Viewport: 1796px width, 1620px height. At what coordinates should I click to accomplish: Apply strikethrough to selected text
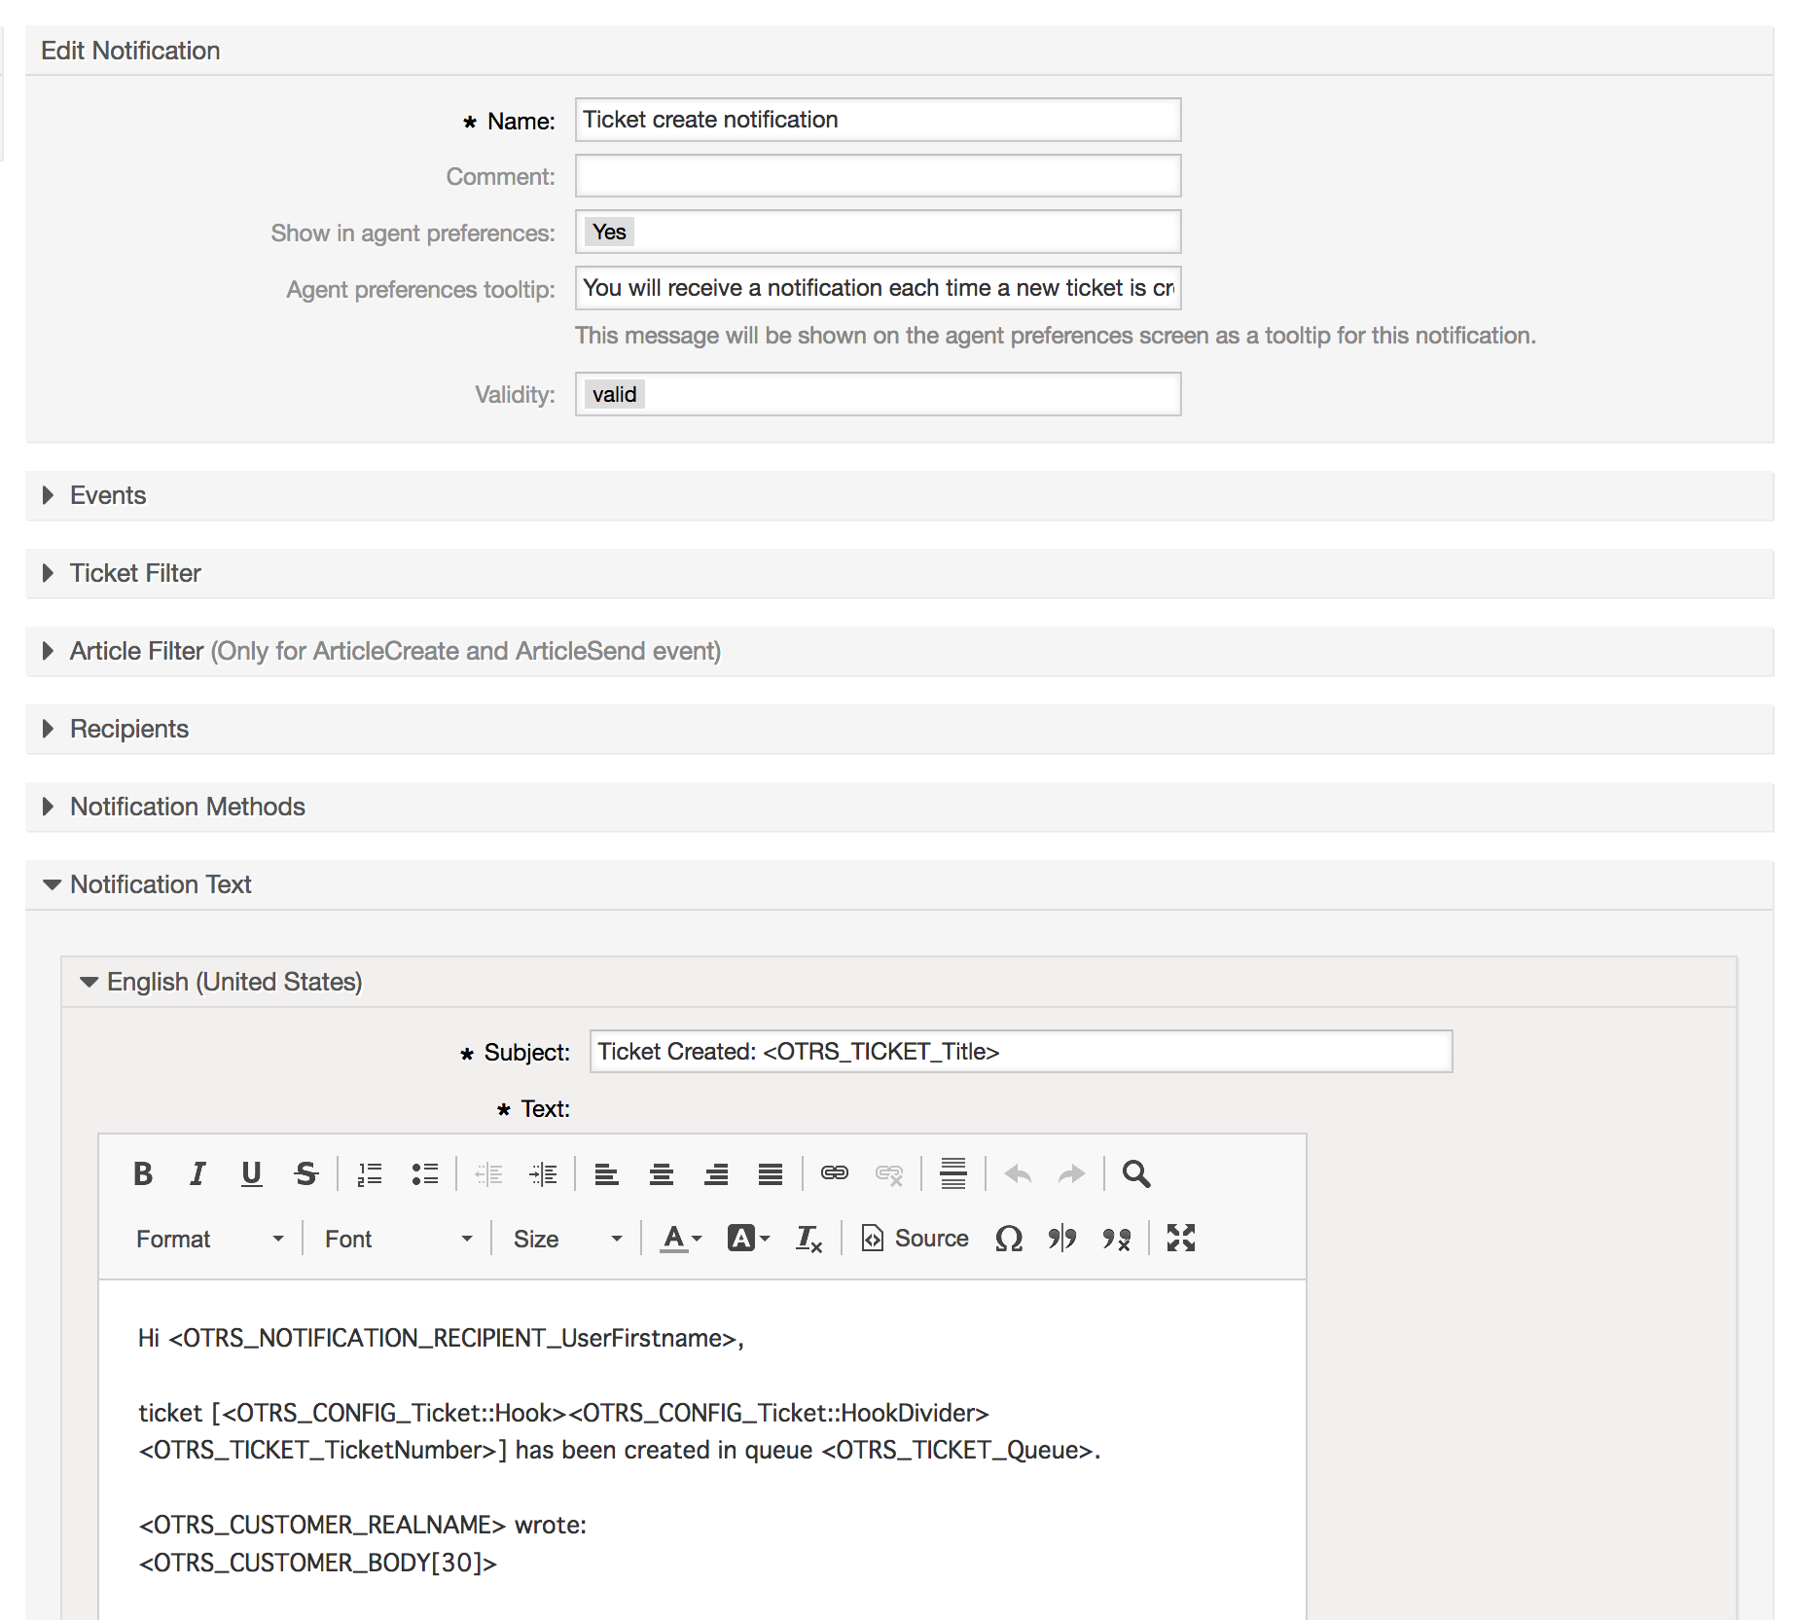pos(305,1173)
